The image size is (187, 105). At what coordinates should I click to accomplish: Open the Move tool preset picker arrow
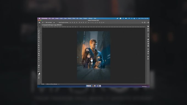pos(44,22)
